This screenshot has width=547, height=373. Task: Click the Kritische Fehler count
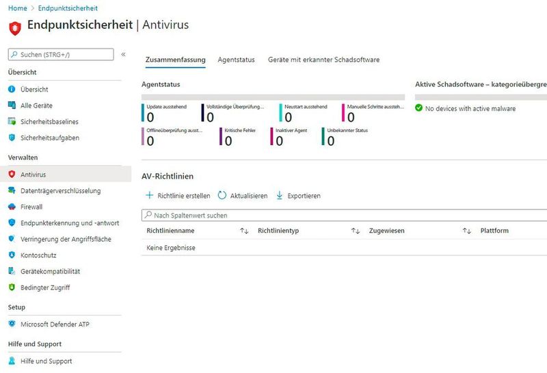[228, 141]
